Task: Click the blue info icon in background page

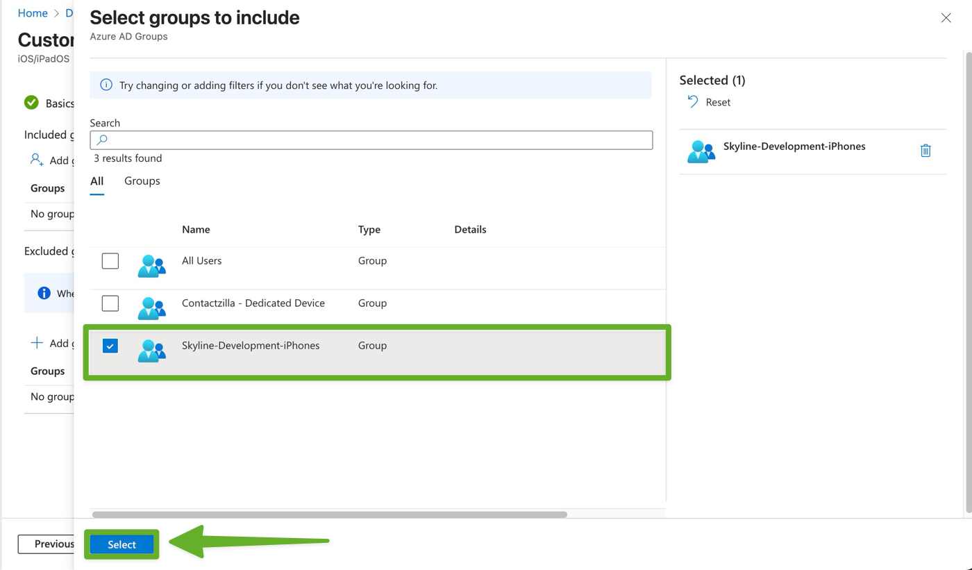Action: click(x=44, y=293)
